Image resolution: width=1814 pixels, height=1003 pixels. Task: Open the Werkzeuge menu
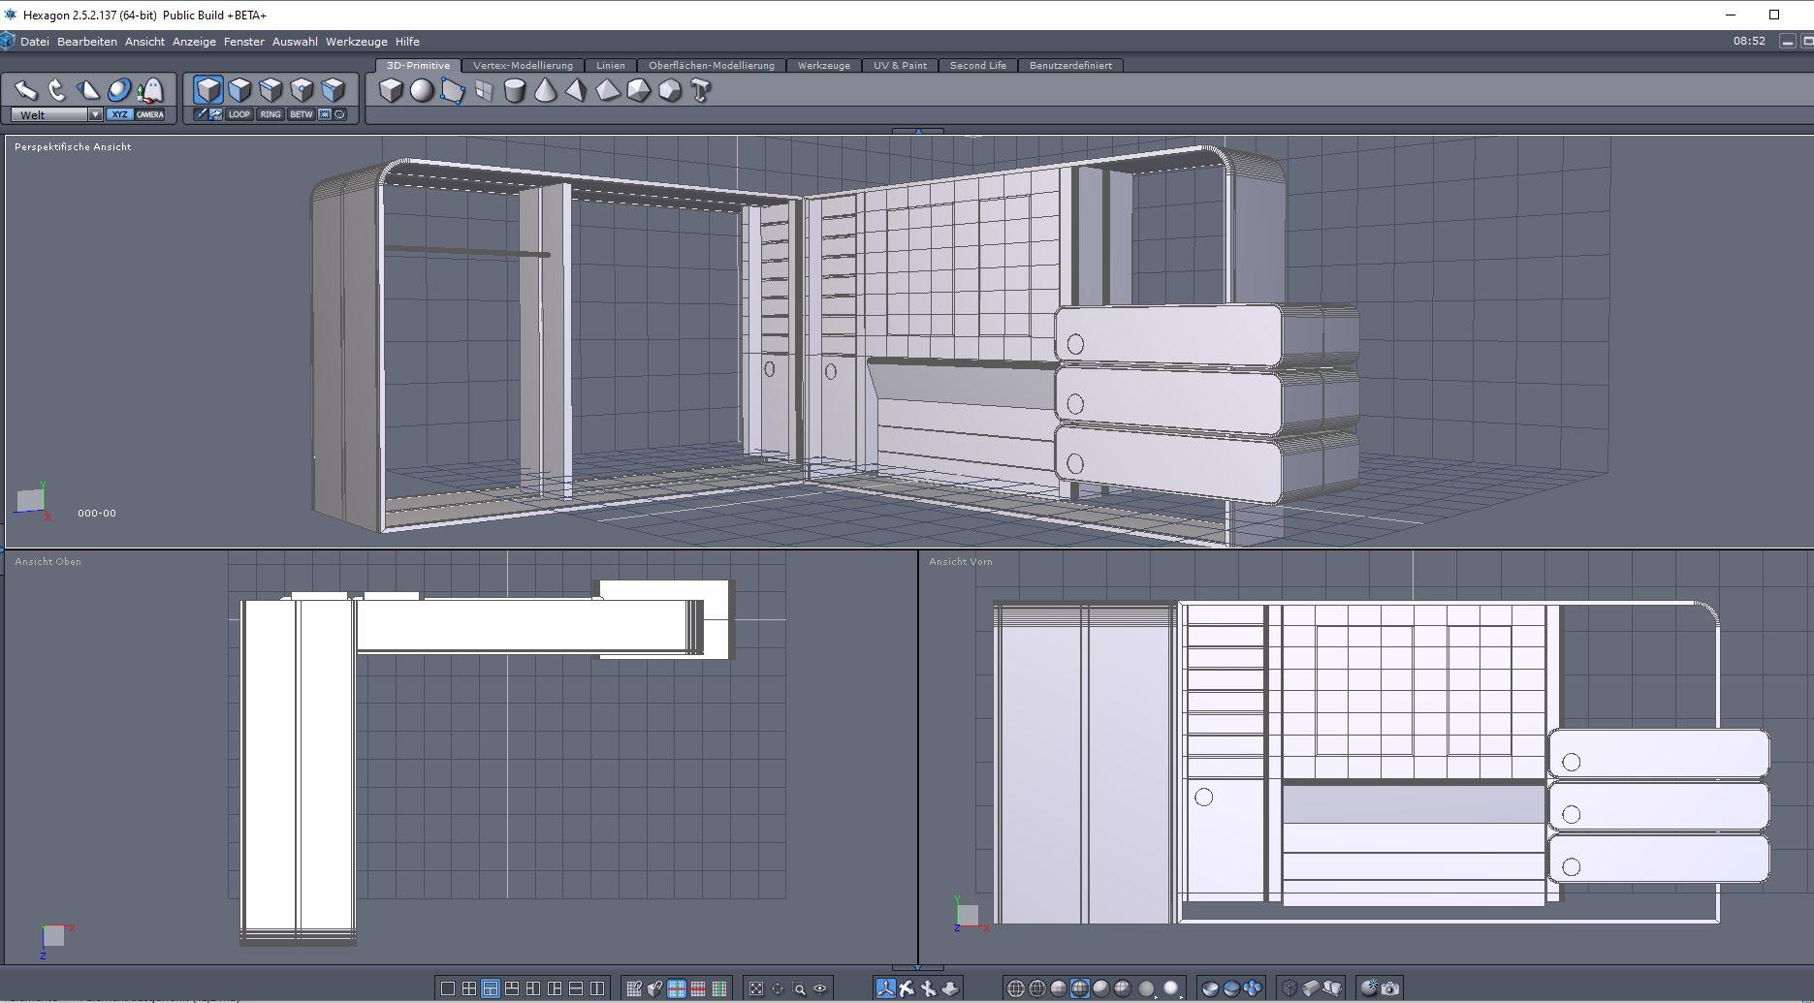coord(356,42)
